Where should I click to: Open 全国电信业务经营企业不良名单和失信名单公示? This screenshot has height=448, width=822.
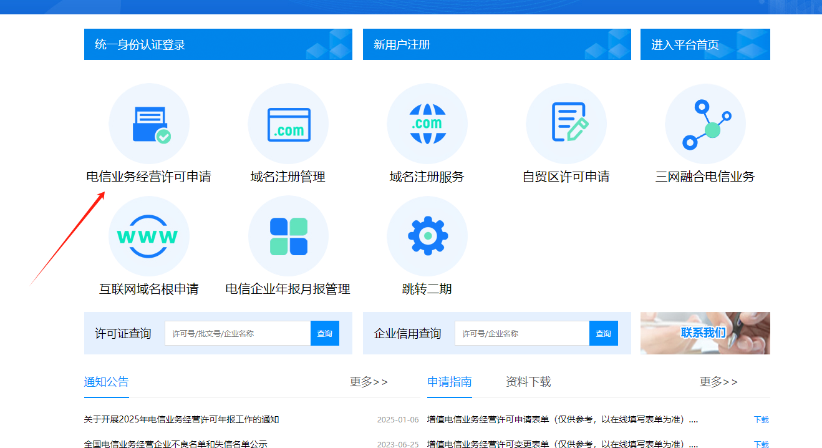[176, 444]
